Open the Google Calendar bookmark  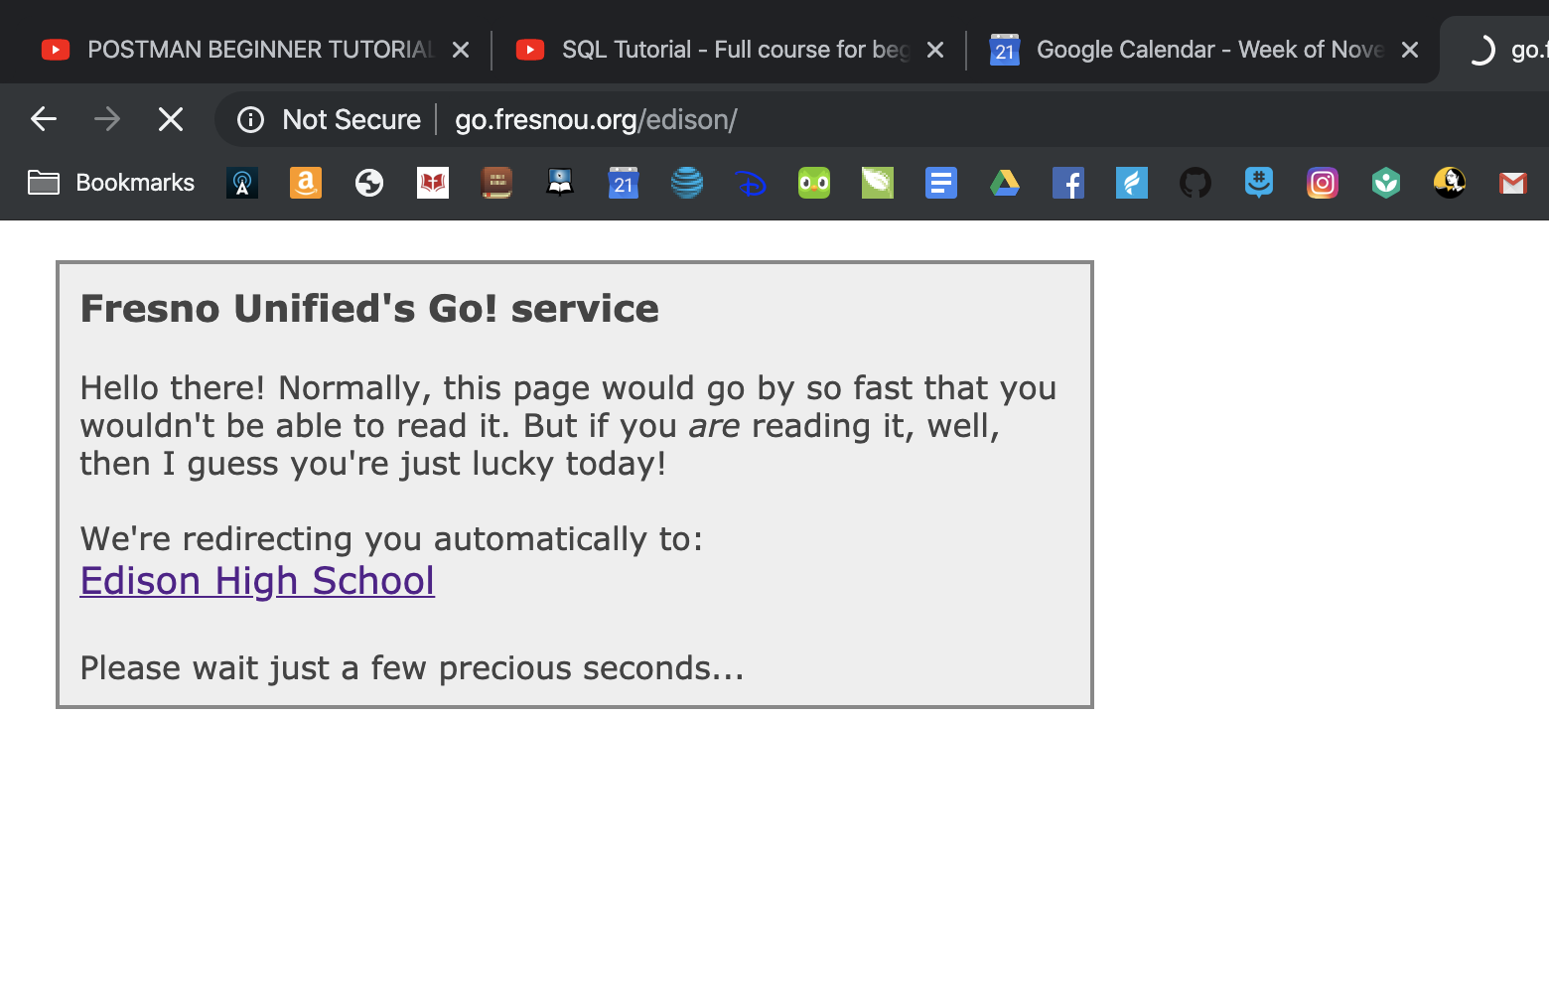623,183
